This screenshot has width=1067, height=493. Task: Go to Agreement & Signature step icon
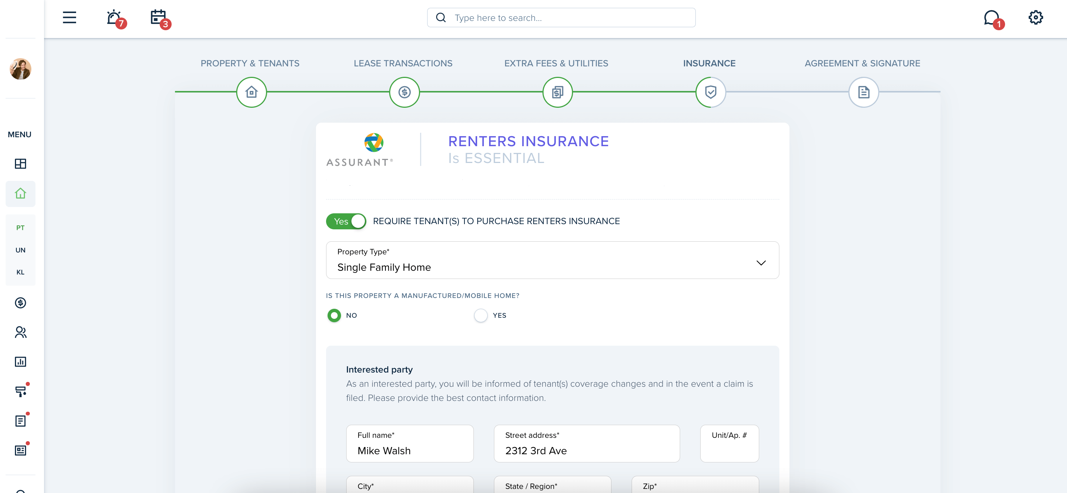pos(864,92)
